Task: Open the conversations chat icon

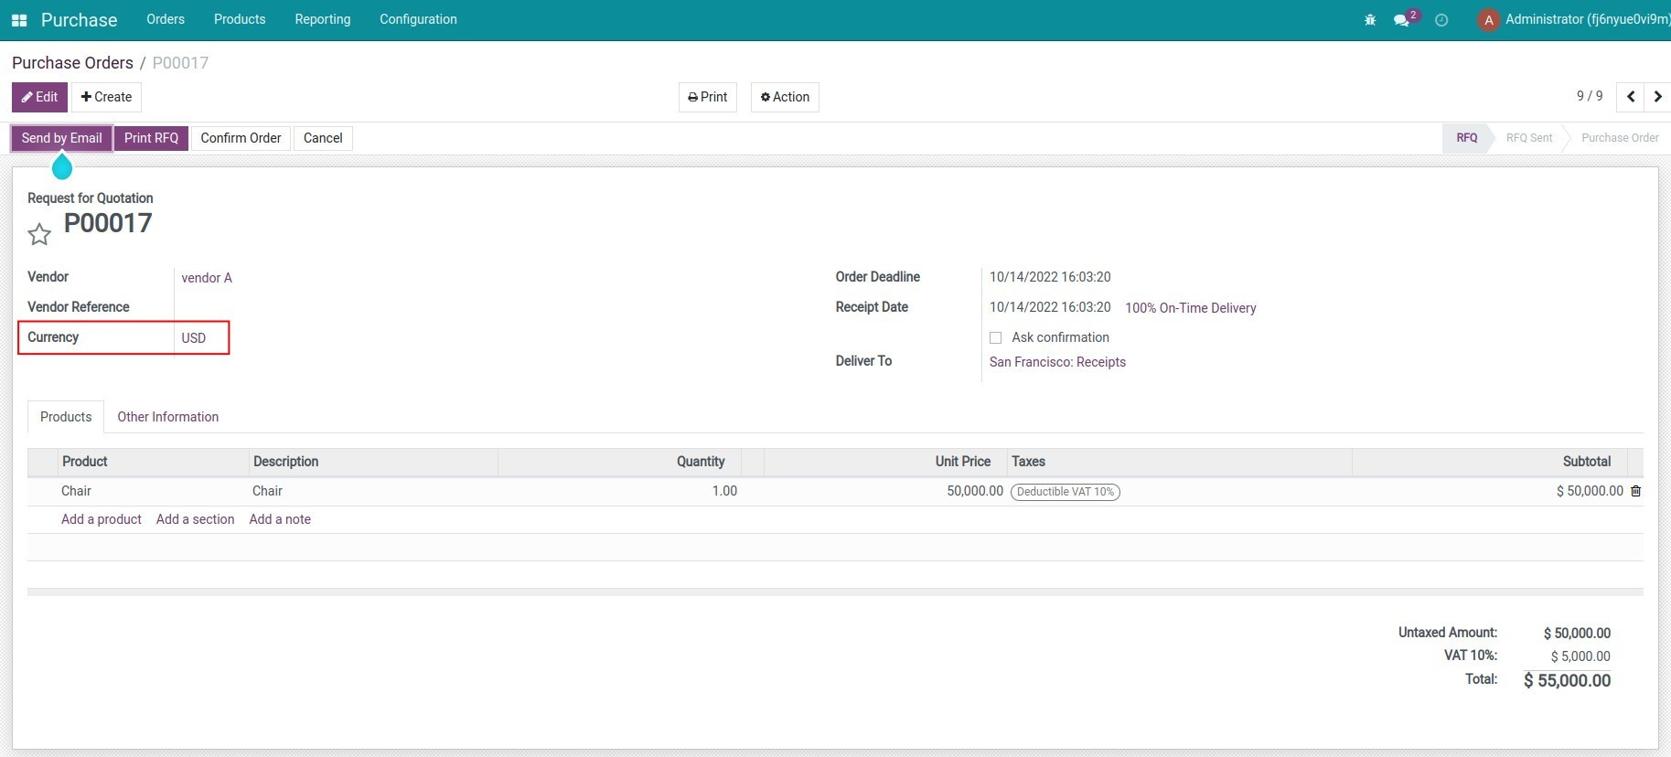Action: click(1401, 20)
